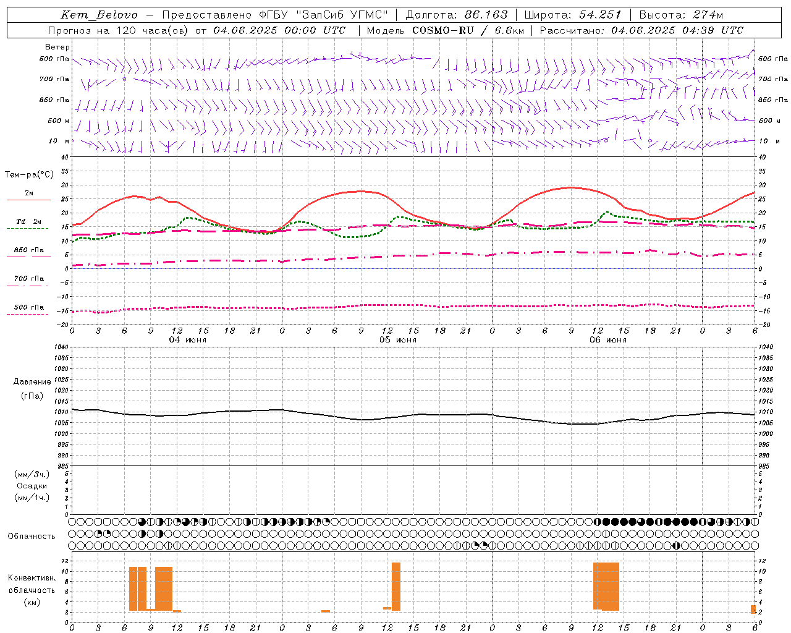Screen dimensions: 791x633
Task: Click the date label 05 июня
Action: (x=398, y=340)
